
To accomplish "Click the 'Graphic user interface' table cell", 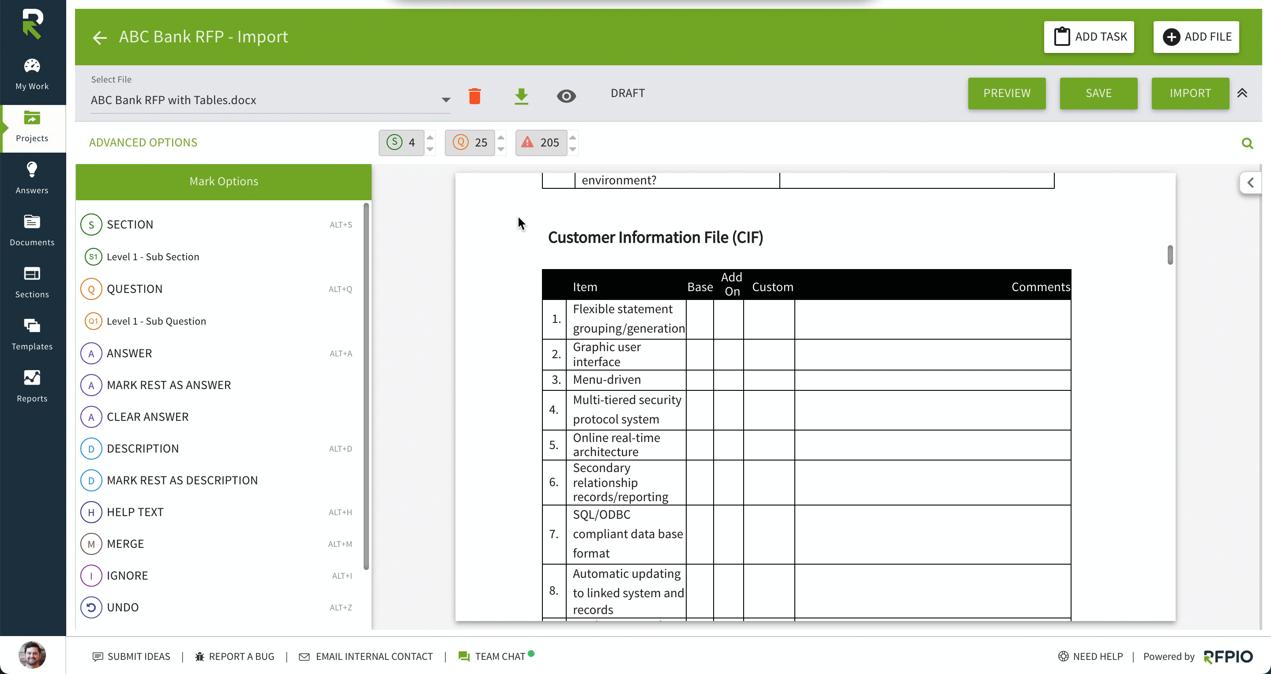I will (x=627, y=355).
